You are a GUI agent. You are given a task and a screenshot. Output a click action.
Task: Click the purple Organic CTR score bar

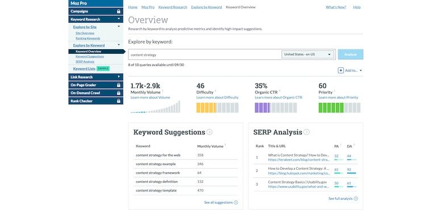[x=276, y=108]
